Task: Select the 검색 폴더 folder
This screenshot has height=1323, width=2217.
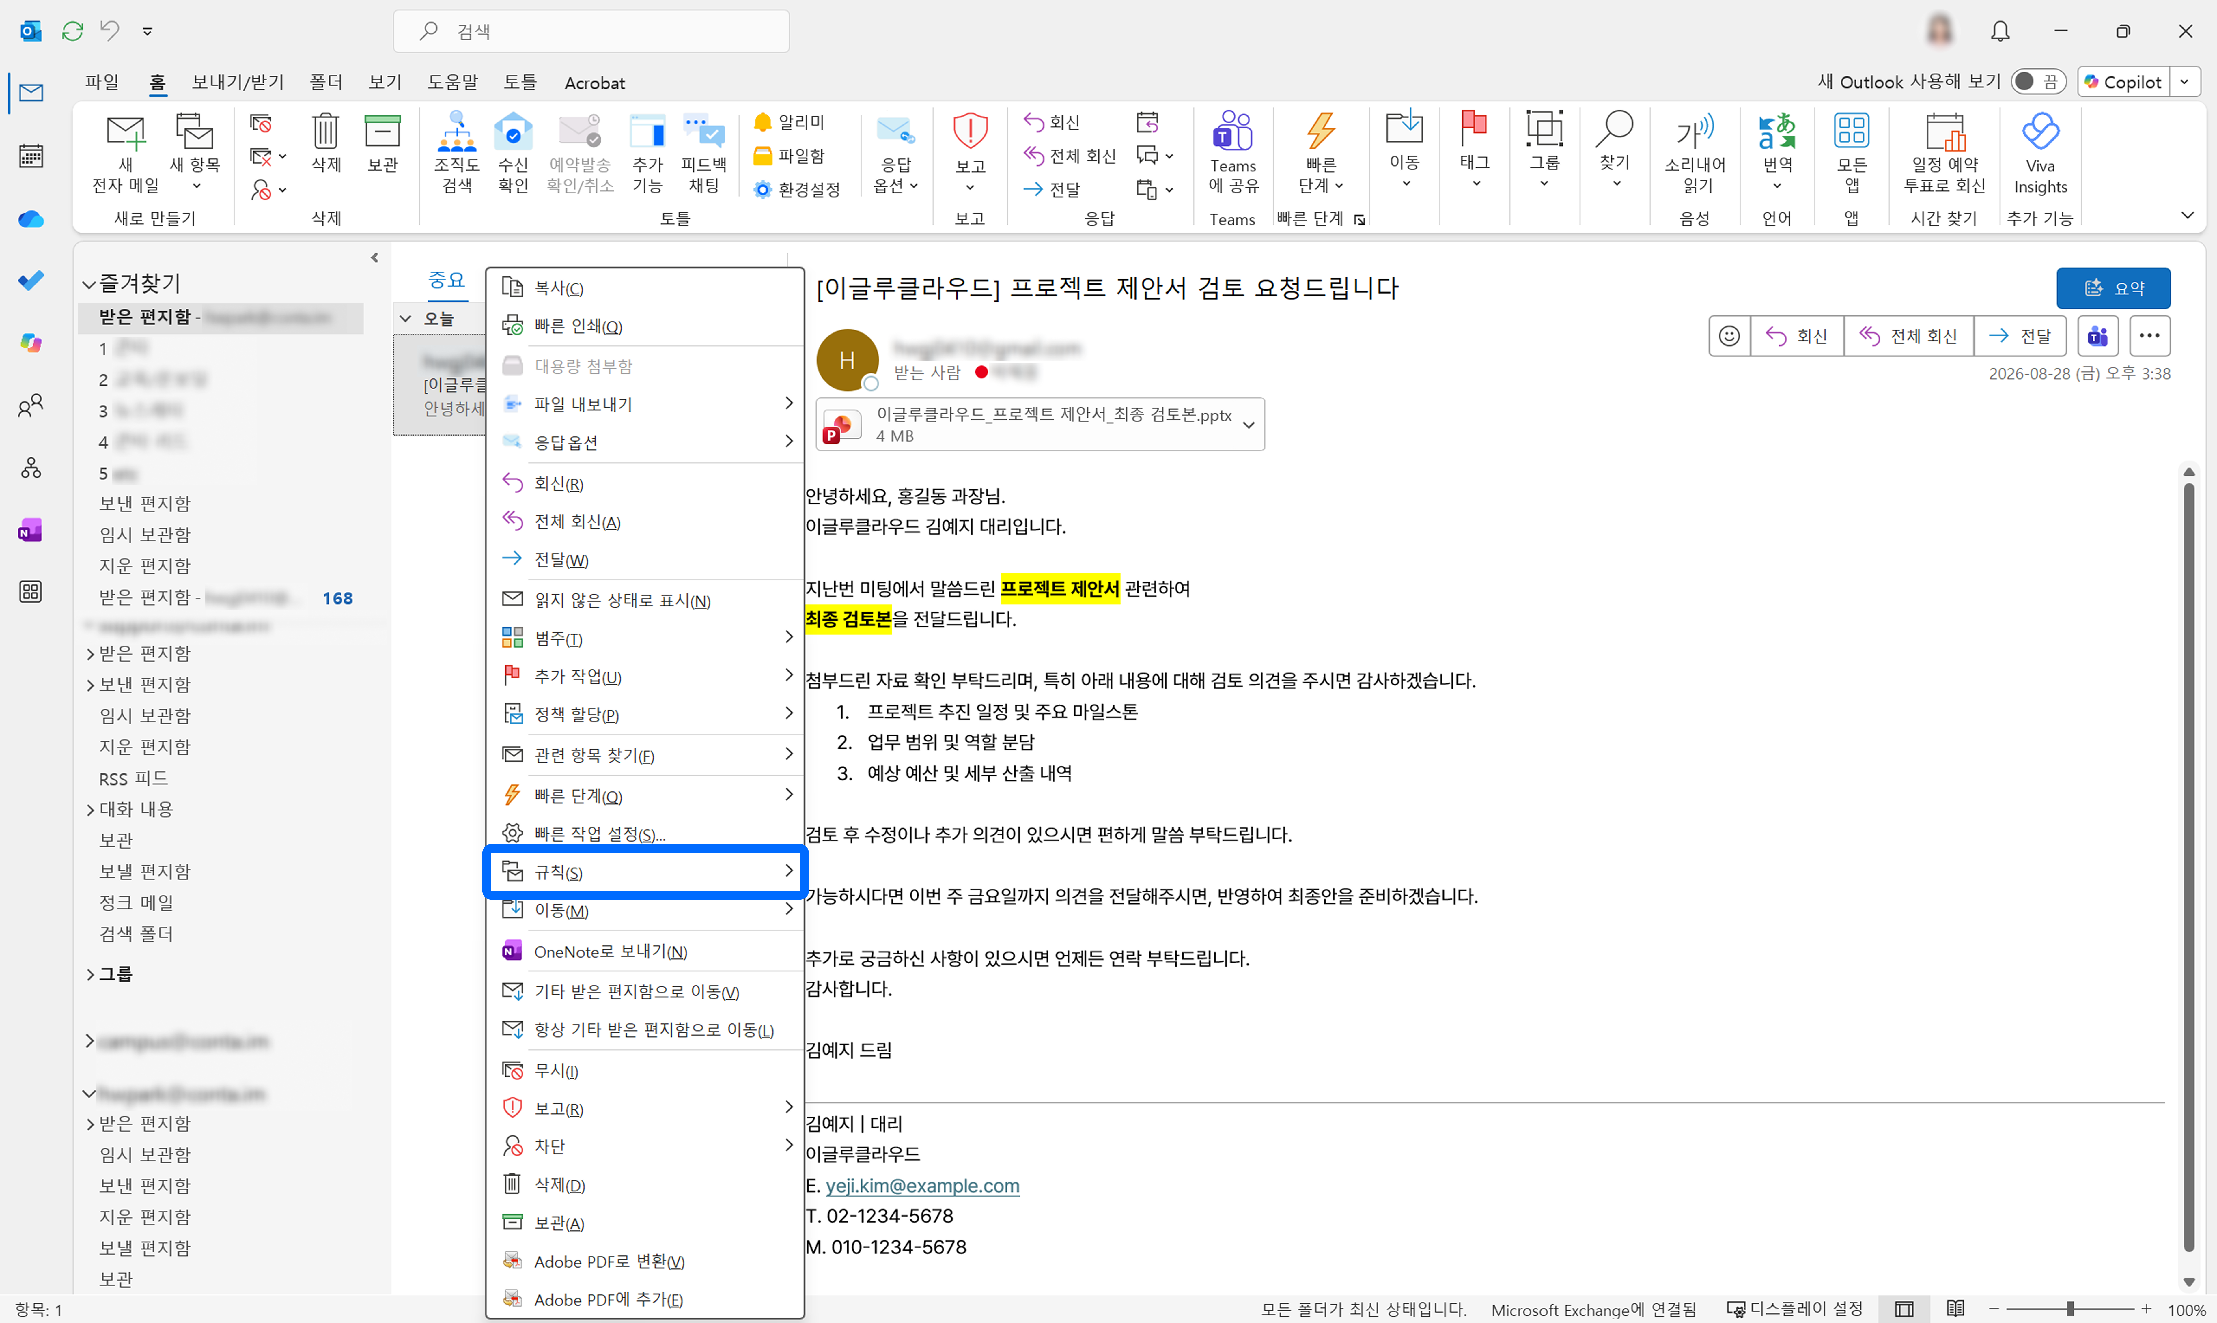Action: (136, 934)
